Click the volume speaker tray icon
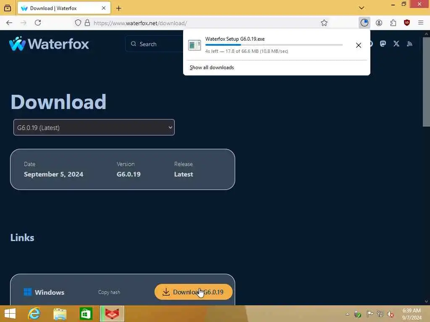430x322 pixels. click(391, 314)
